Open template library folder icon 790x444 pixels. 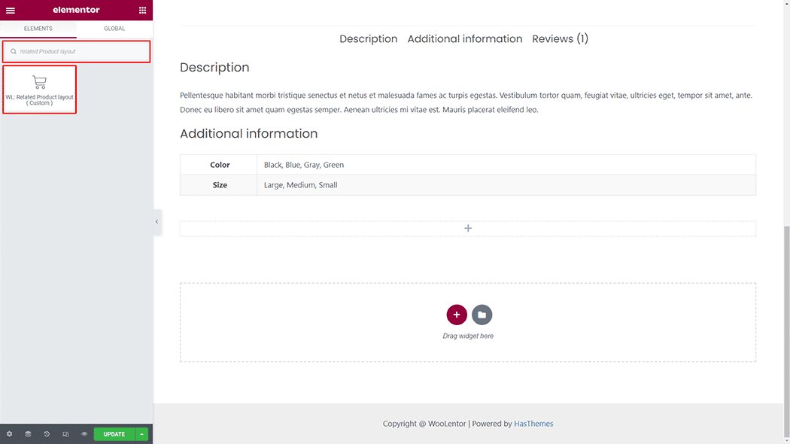pyautogui.click(x=482, y=315)
